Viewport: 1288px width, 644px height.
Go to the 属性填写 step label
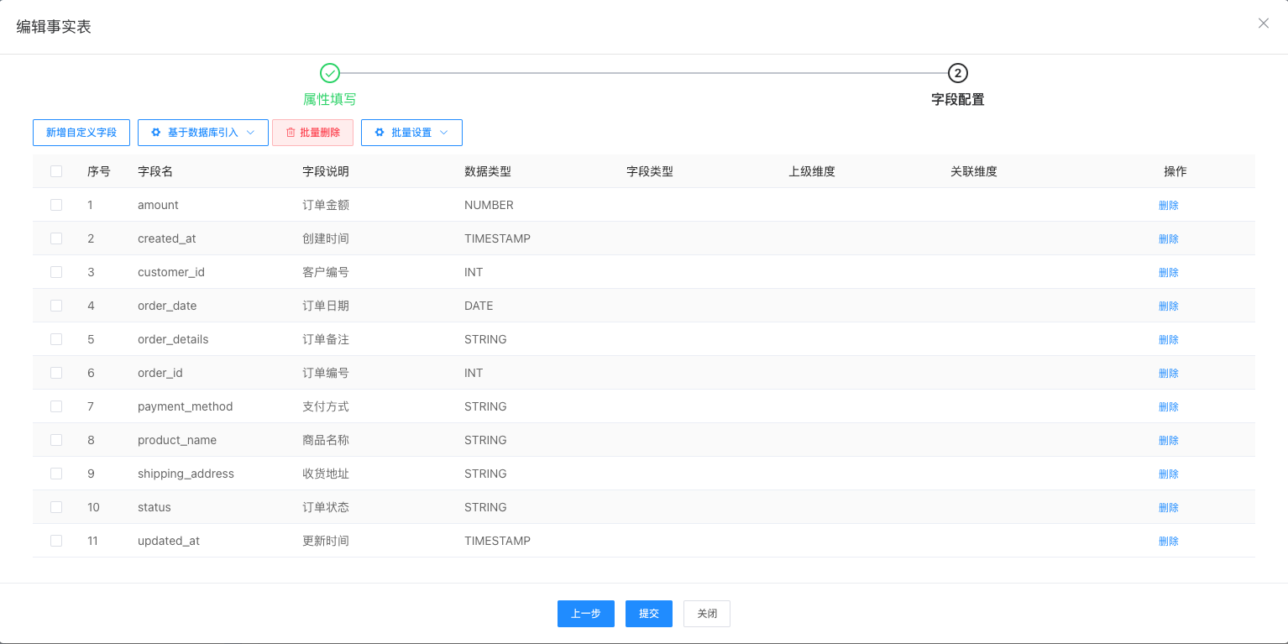click(330, 99)
